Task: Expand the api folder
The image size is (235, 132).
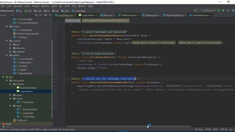Action: point(10,44)
